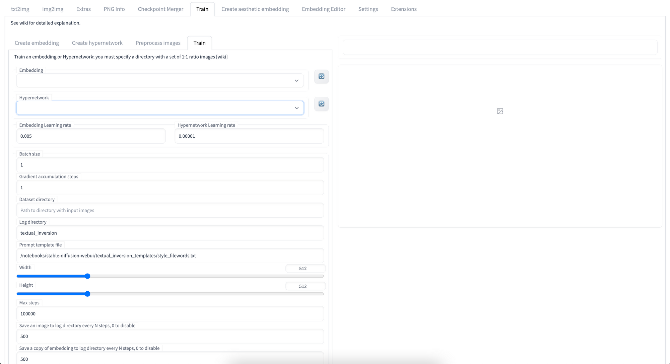Click the Max steps input field
670x364 pixels.
(x=170, y=314)
